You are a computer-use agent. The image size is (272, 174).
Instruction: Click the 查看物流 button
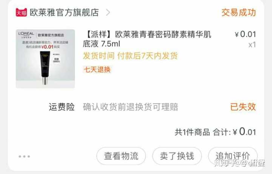tap(121, 156)
